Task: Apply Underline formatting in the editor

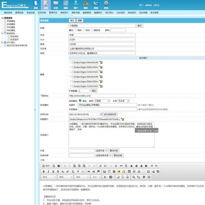Action: tap(53, 172)
